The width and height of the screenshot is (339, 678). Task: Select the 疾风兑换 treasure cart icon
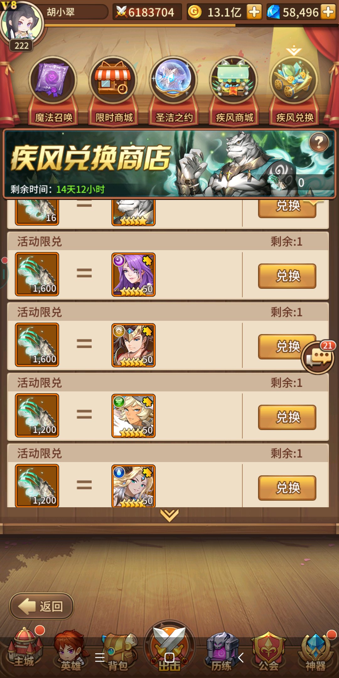[294, 81]
